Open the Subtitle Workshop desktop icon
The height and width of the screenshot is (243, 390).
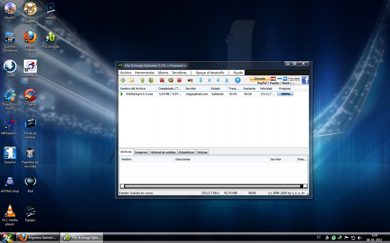pyautogui.click(x=10, y=42)
